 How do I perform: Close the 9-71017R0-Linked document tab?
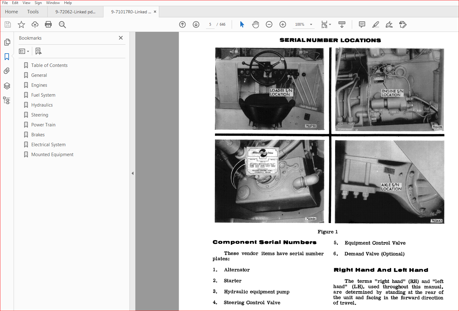point(155,12)
